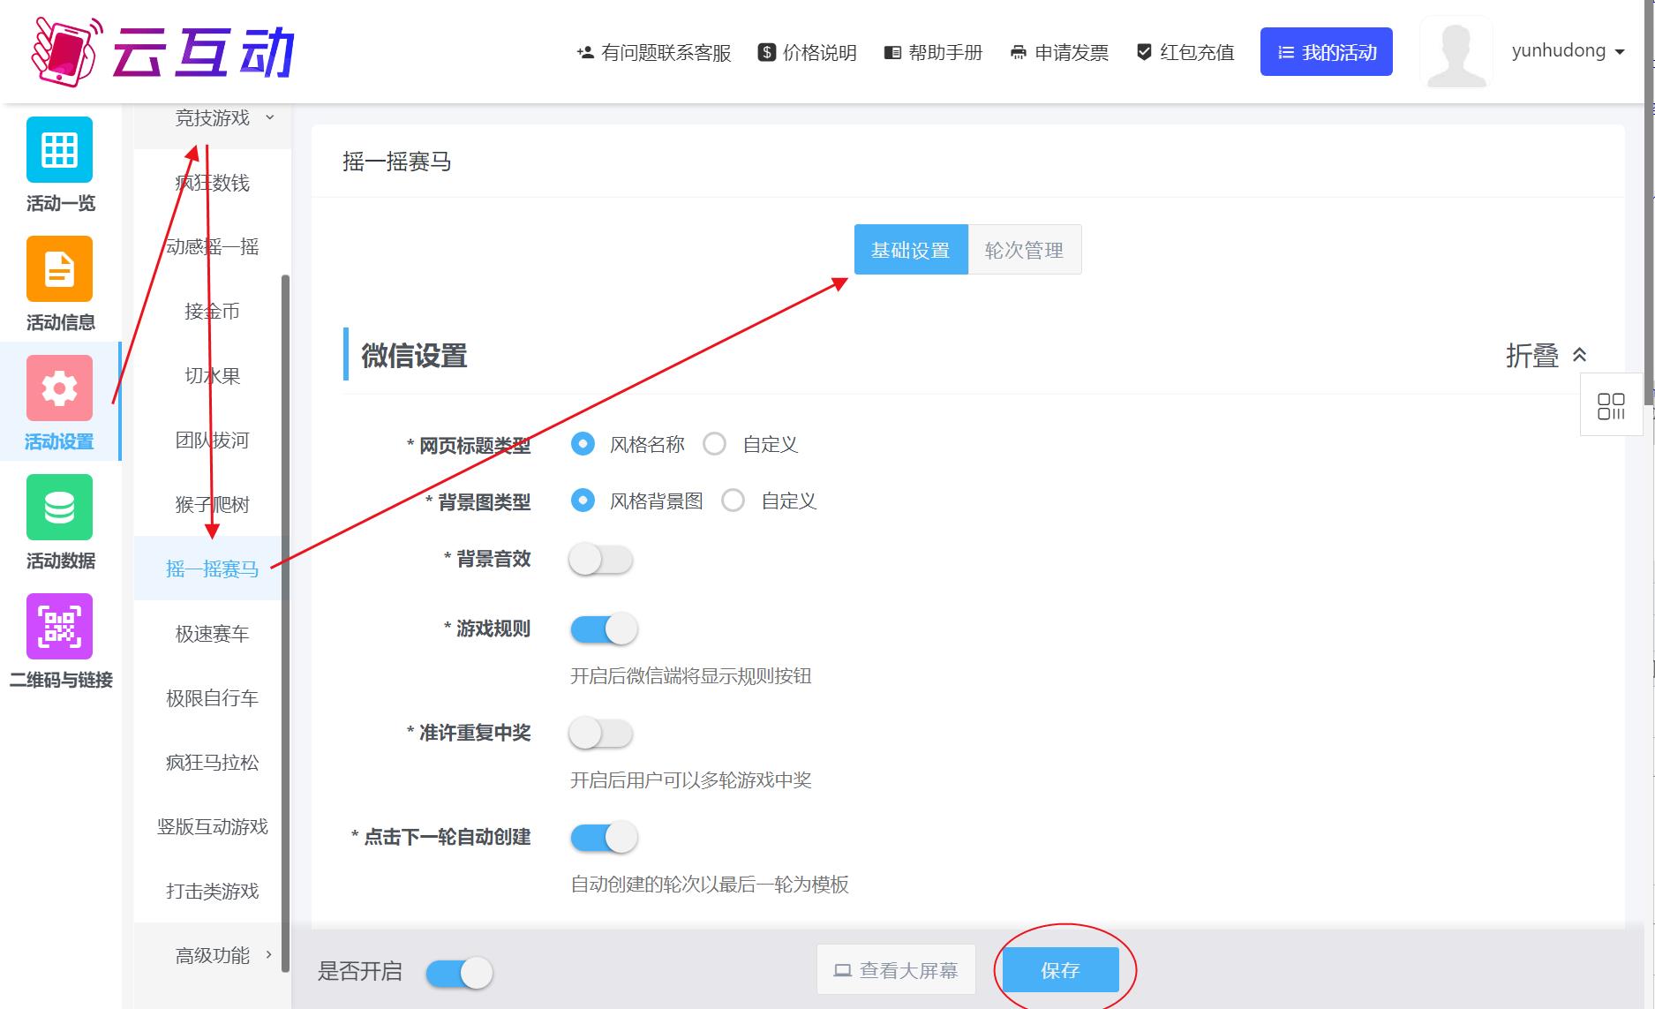Open 打击类游戏 in the game list

[x=213, y=891]
